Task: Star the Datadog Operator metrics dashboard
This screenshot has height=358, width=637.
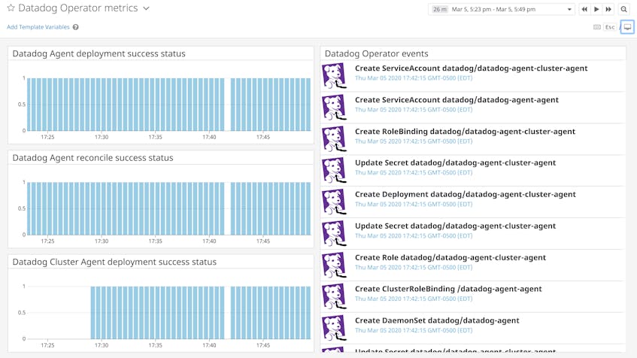Action: coord(11,8)
